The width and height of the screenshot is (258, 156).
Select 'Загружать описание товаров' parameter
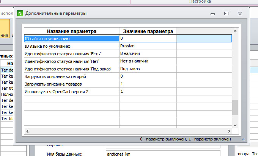pyautogui.click(x=72, y=84)
